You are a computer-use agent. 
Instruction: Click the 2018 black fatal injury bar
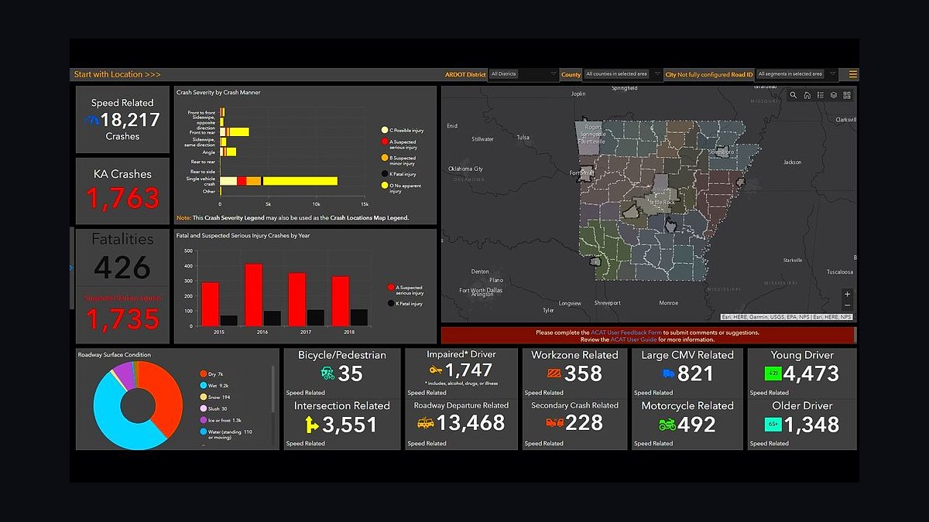(359, 318)
